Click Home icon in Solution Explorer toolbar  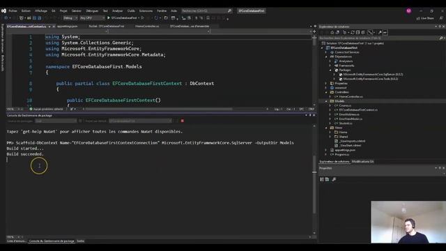332,33
